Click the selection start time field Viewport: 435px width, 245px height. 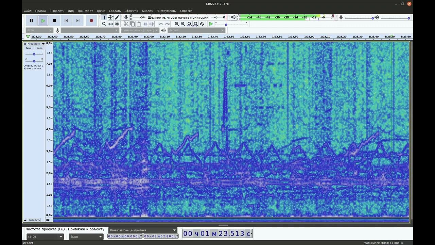point(125,236)
